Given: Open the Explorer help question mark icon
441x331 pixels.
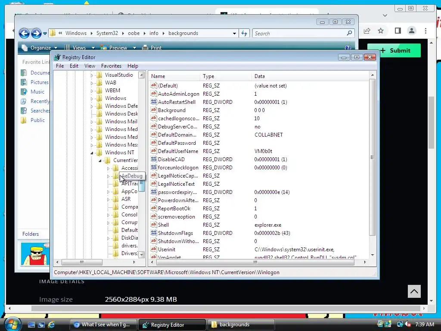Looking at the screenshot, I should tap(348, 47).
